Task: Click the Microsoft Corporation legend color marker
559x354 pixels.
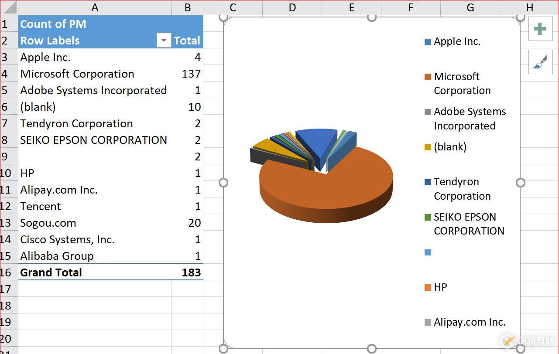Action: pyautogui.click(x=428, y=77)
